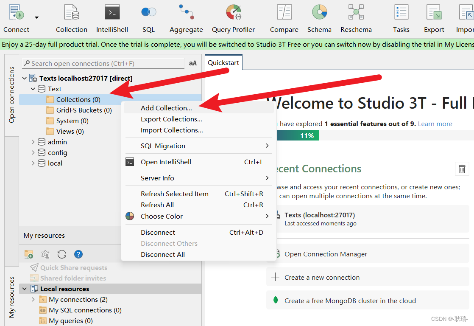The height and width of the screenshot is (326, 474).
Task: Open the SQL Migration submenu
Action: [198, 146]
